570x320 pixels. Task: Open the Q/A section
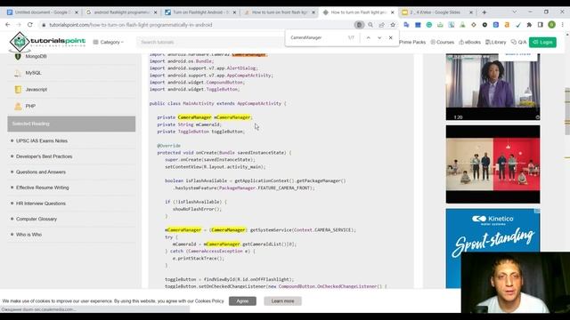click(x=518, y=42)
